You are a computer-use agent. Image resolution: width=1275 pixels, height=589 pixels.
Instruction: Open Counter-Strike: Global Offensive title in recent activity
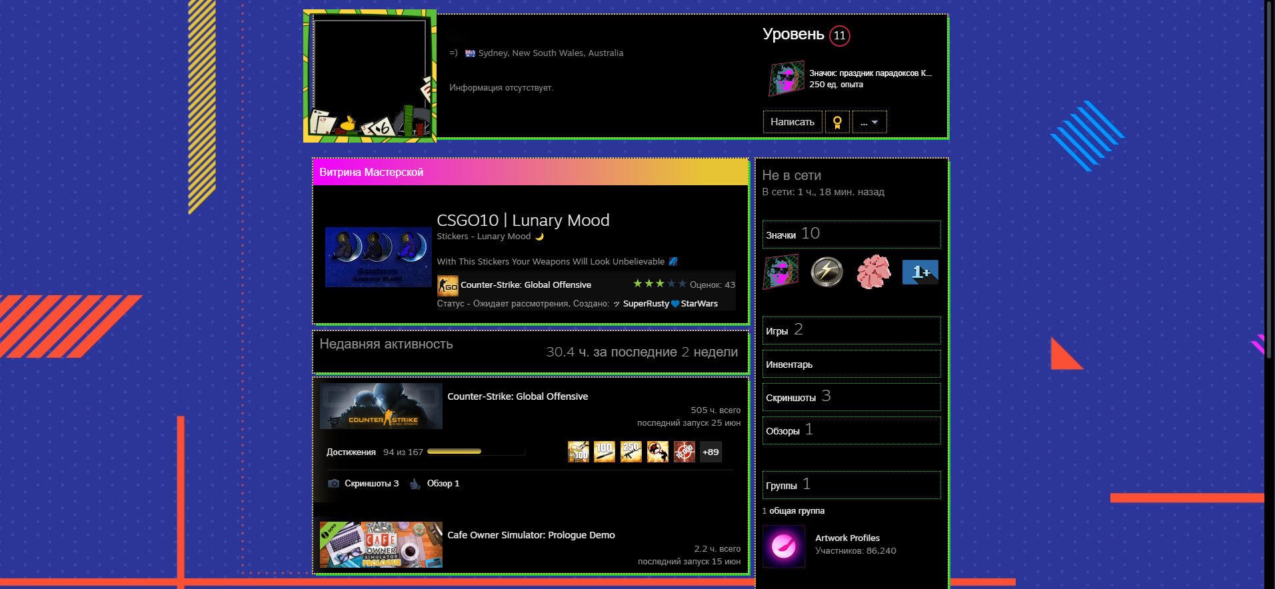click(x=518, y=396)
